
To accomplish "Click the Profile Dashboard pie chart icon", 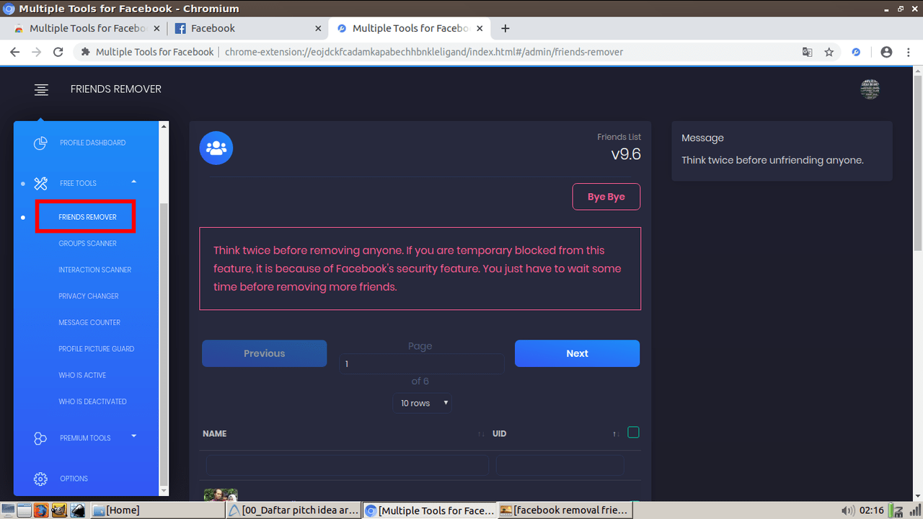I will [40, 143].
